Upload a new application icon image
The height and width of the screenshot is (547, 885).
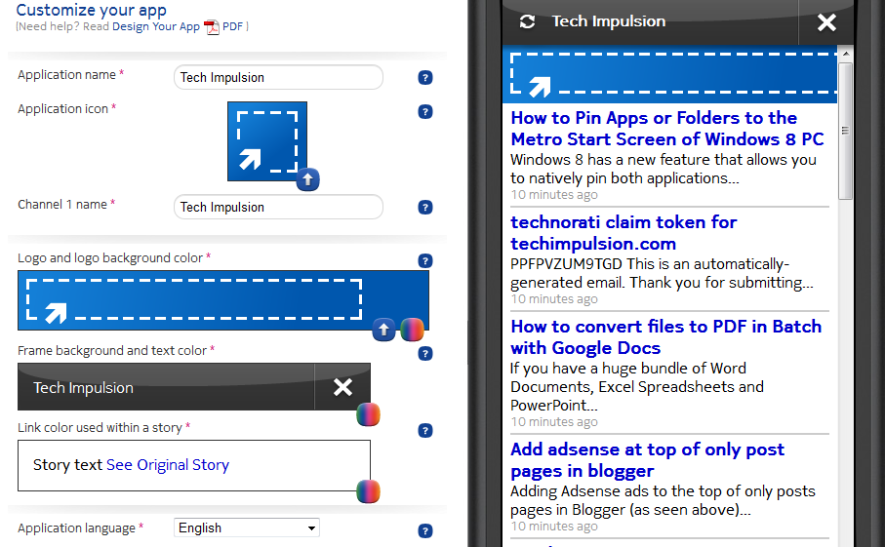[307, 179]
